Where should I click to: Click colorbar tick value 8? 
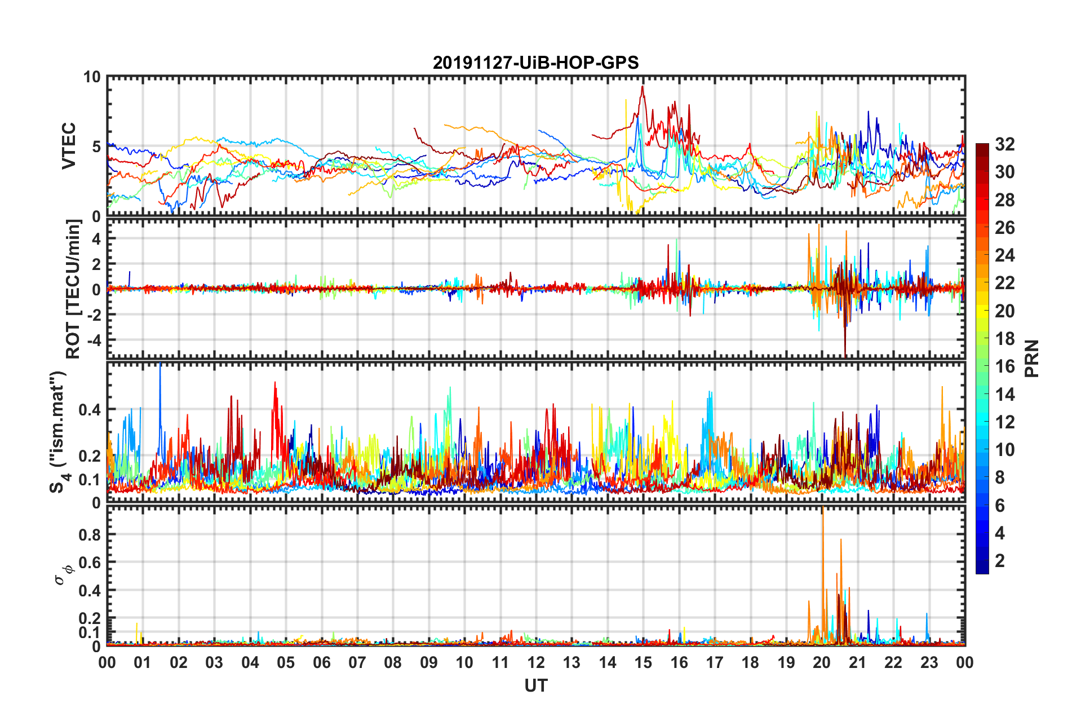[999, 477]
